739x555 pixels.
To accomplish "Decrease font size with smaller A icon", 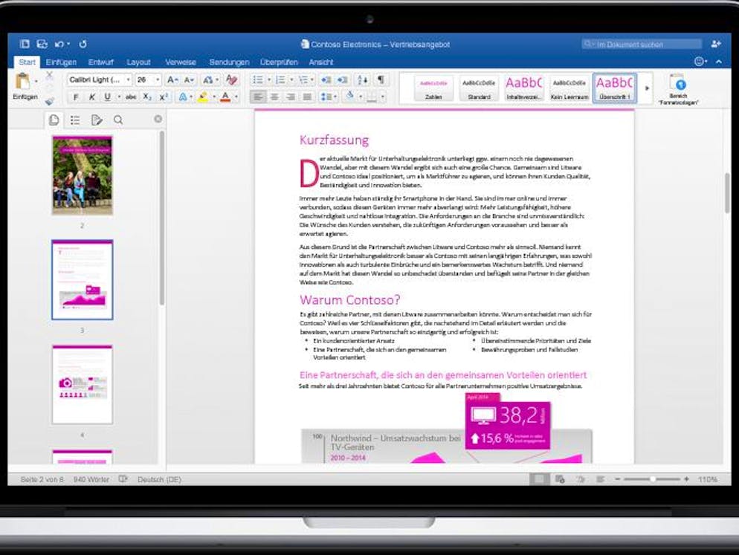I will coord(189,80).
